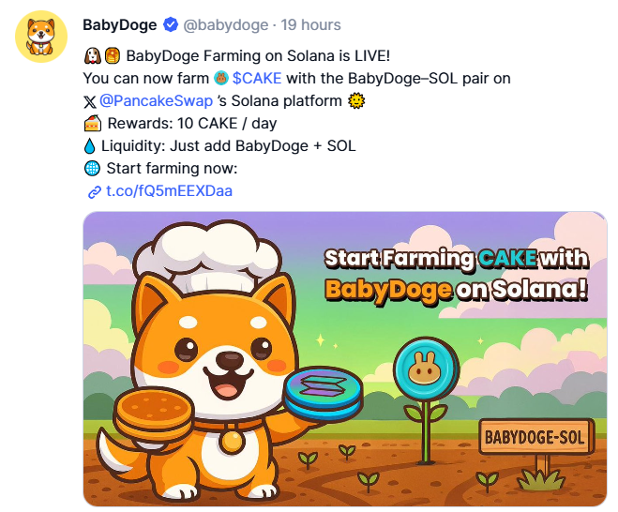The height and width of the screenshot is (512, 618).
Task: Click the globe emoji before Start farming now
Action: click(92, 168)
